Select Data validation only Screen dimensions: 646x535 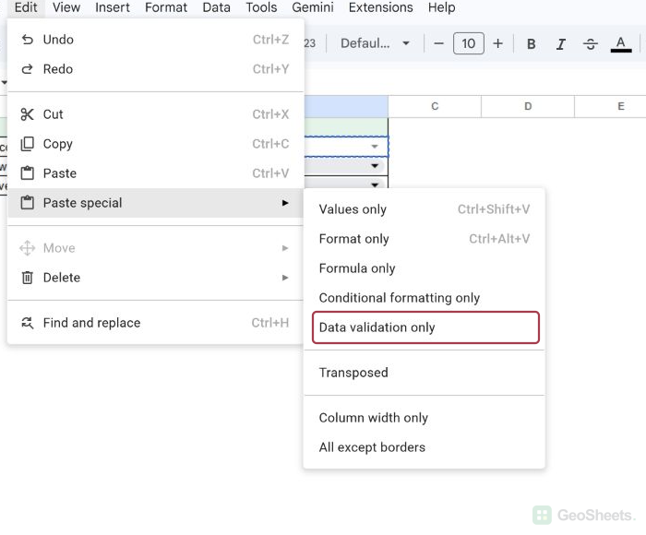tap(425, 327)
